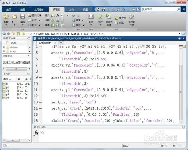
Task: Click the percent comment icon in 注释 row
Action: (x=53, y=20)
